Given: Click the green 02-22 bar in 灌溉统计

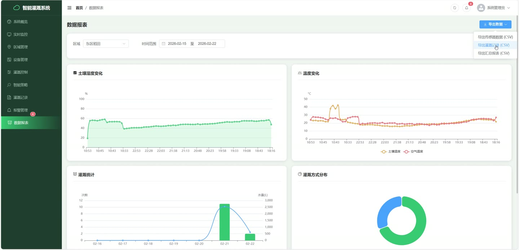Looking at the screenshot, I should [x=250, y=237].
